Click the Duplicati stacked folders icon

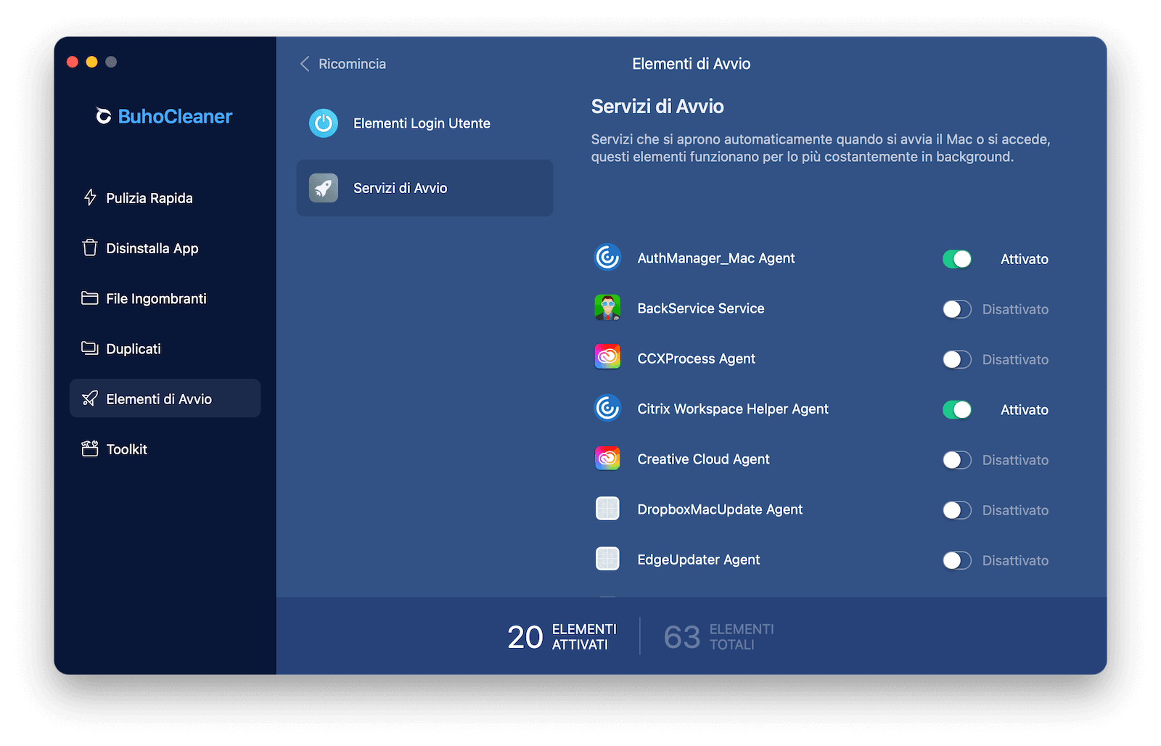90,348
